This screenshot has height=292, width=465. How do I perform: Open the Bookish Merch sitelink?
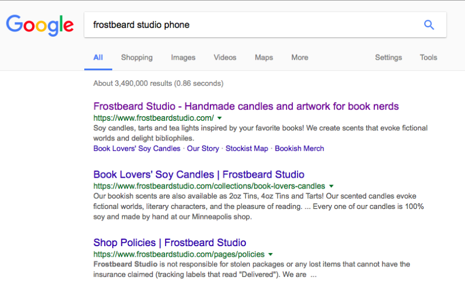point(299,149)
